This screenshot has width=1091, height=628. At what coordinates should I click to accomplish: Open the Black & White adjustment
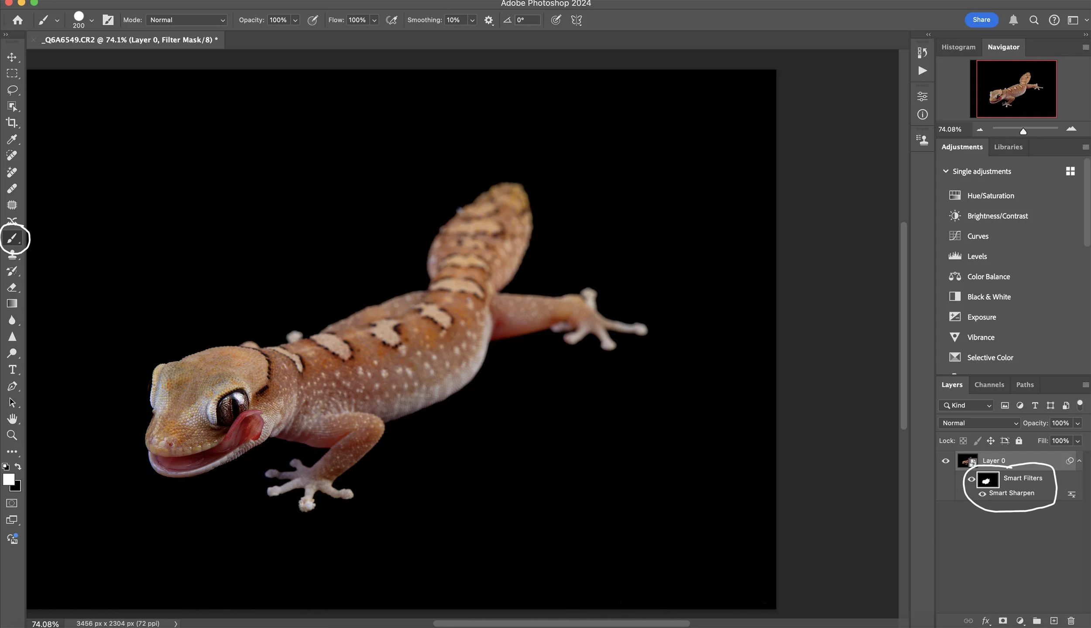tap(988, 296)
